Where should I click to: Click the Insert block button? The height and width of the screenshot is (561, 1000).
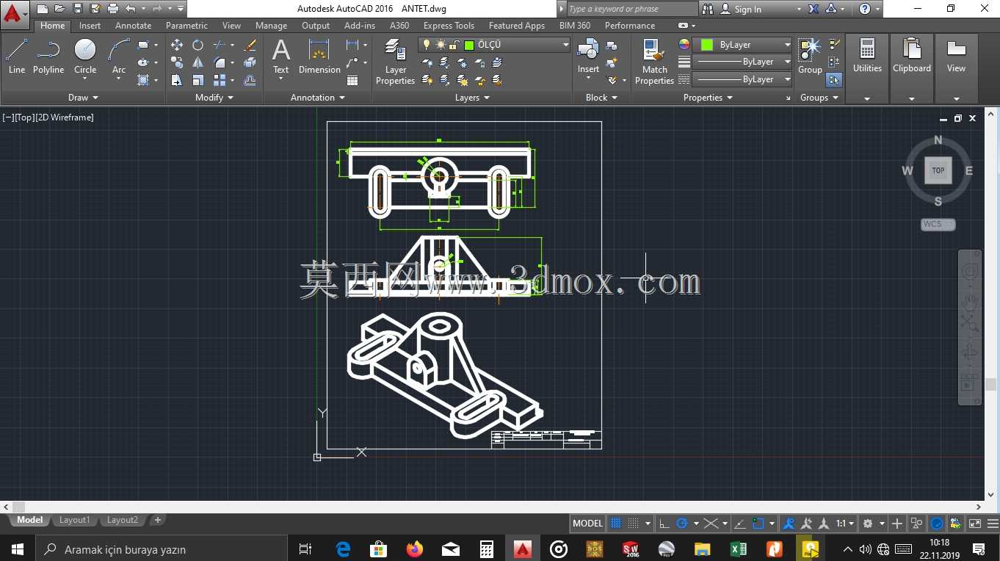[588, 57]
